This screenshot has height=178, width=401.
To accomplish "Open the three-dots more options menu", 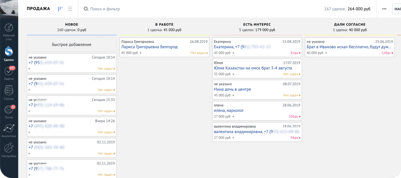I will [x=384, y=9].
